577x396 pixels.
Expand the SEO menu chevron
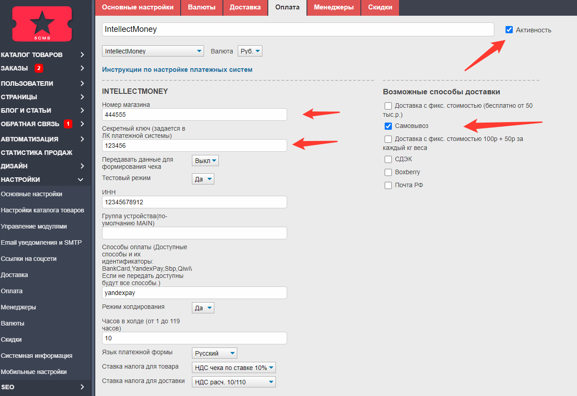[82, 387]
